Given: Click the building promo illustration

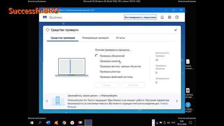Looking at the screenshot, I should point(58,101).
